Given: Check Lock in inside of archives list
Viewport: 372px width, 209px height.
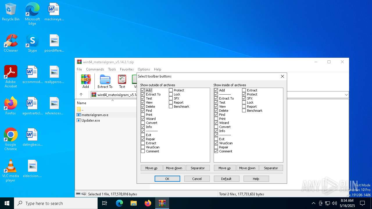Looking at the screenshot, I should point(244,102).
